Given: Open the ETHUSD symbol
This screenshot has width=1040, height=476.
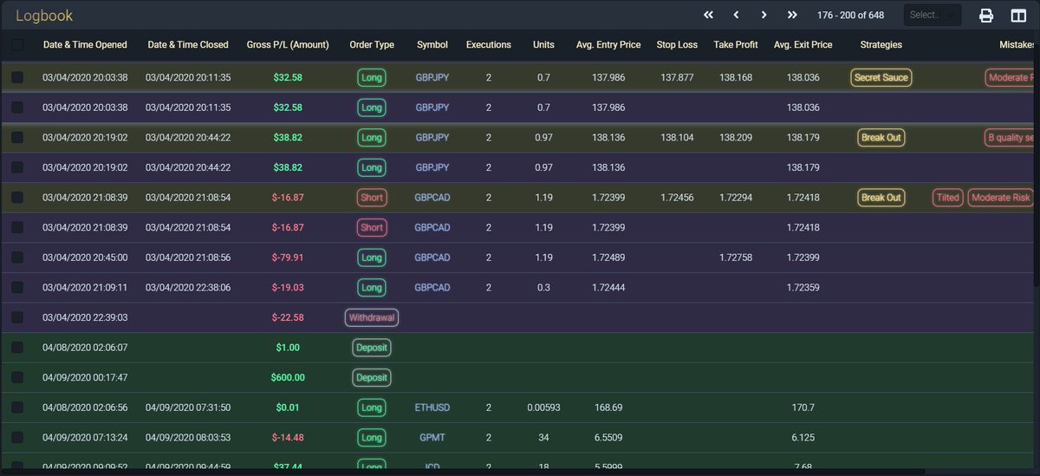Looking at the screenshot, I should (x=432, y=408).
